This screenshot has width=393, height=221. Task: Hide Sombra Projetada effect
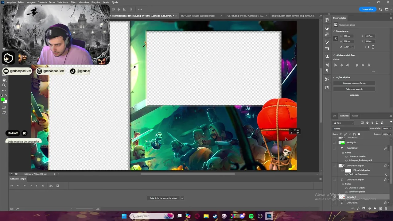pyautogui.click(x=347, y=192)
